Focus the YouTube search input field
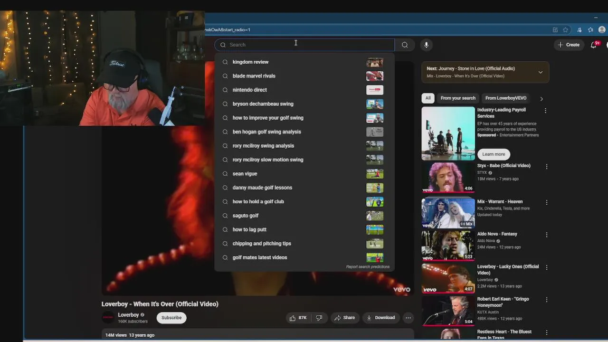This screenshot has height=342, width=608. tap(304, 45)
